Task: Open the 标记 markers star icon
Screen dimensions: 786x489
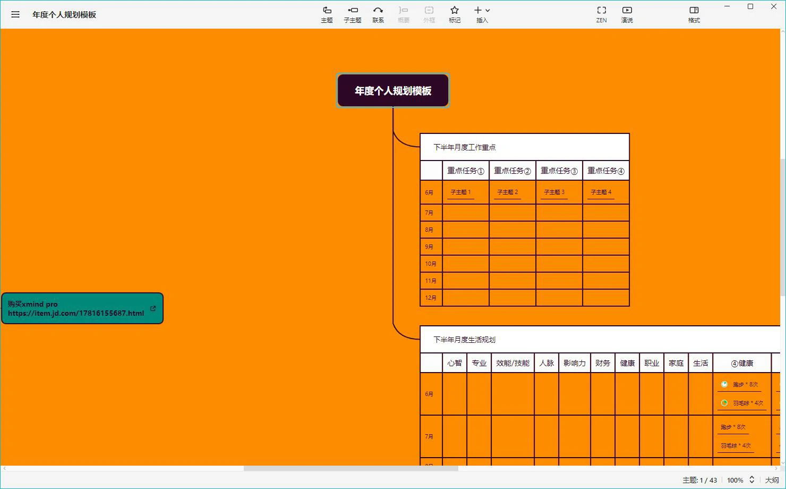Action: pyautogui.click(x=455, y=14)
